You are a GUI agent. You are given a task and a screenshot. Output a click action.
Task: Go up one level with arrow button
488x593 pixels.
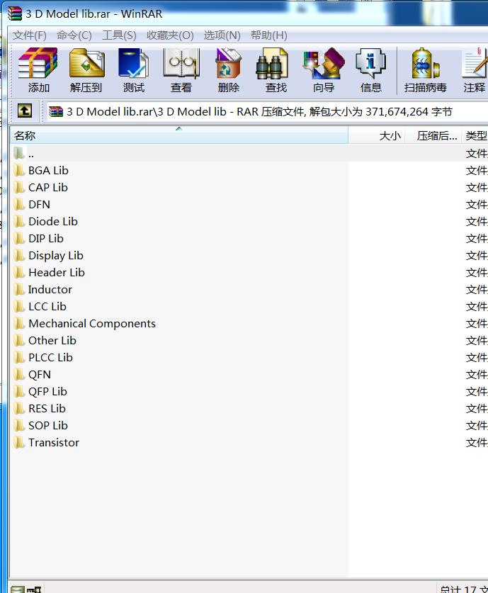pyautogui.click(x=25, y=111)
